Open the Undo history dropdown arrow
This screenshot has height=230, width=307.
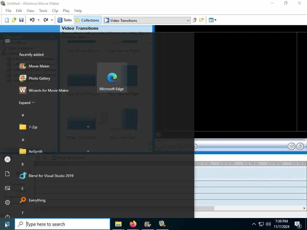point(38,20)
